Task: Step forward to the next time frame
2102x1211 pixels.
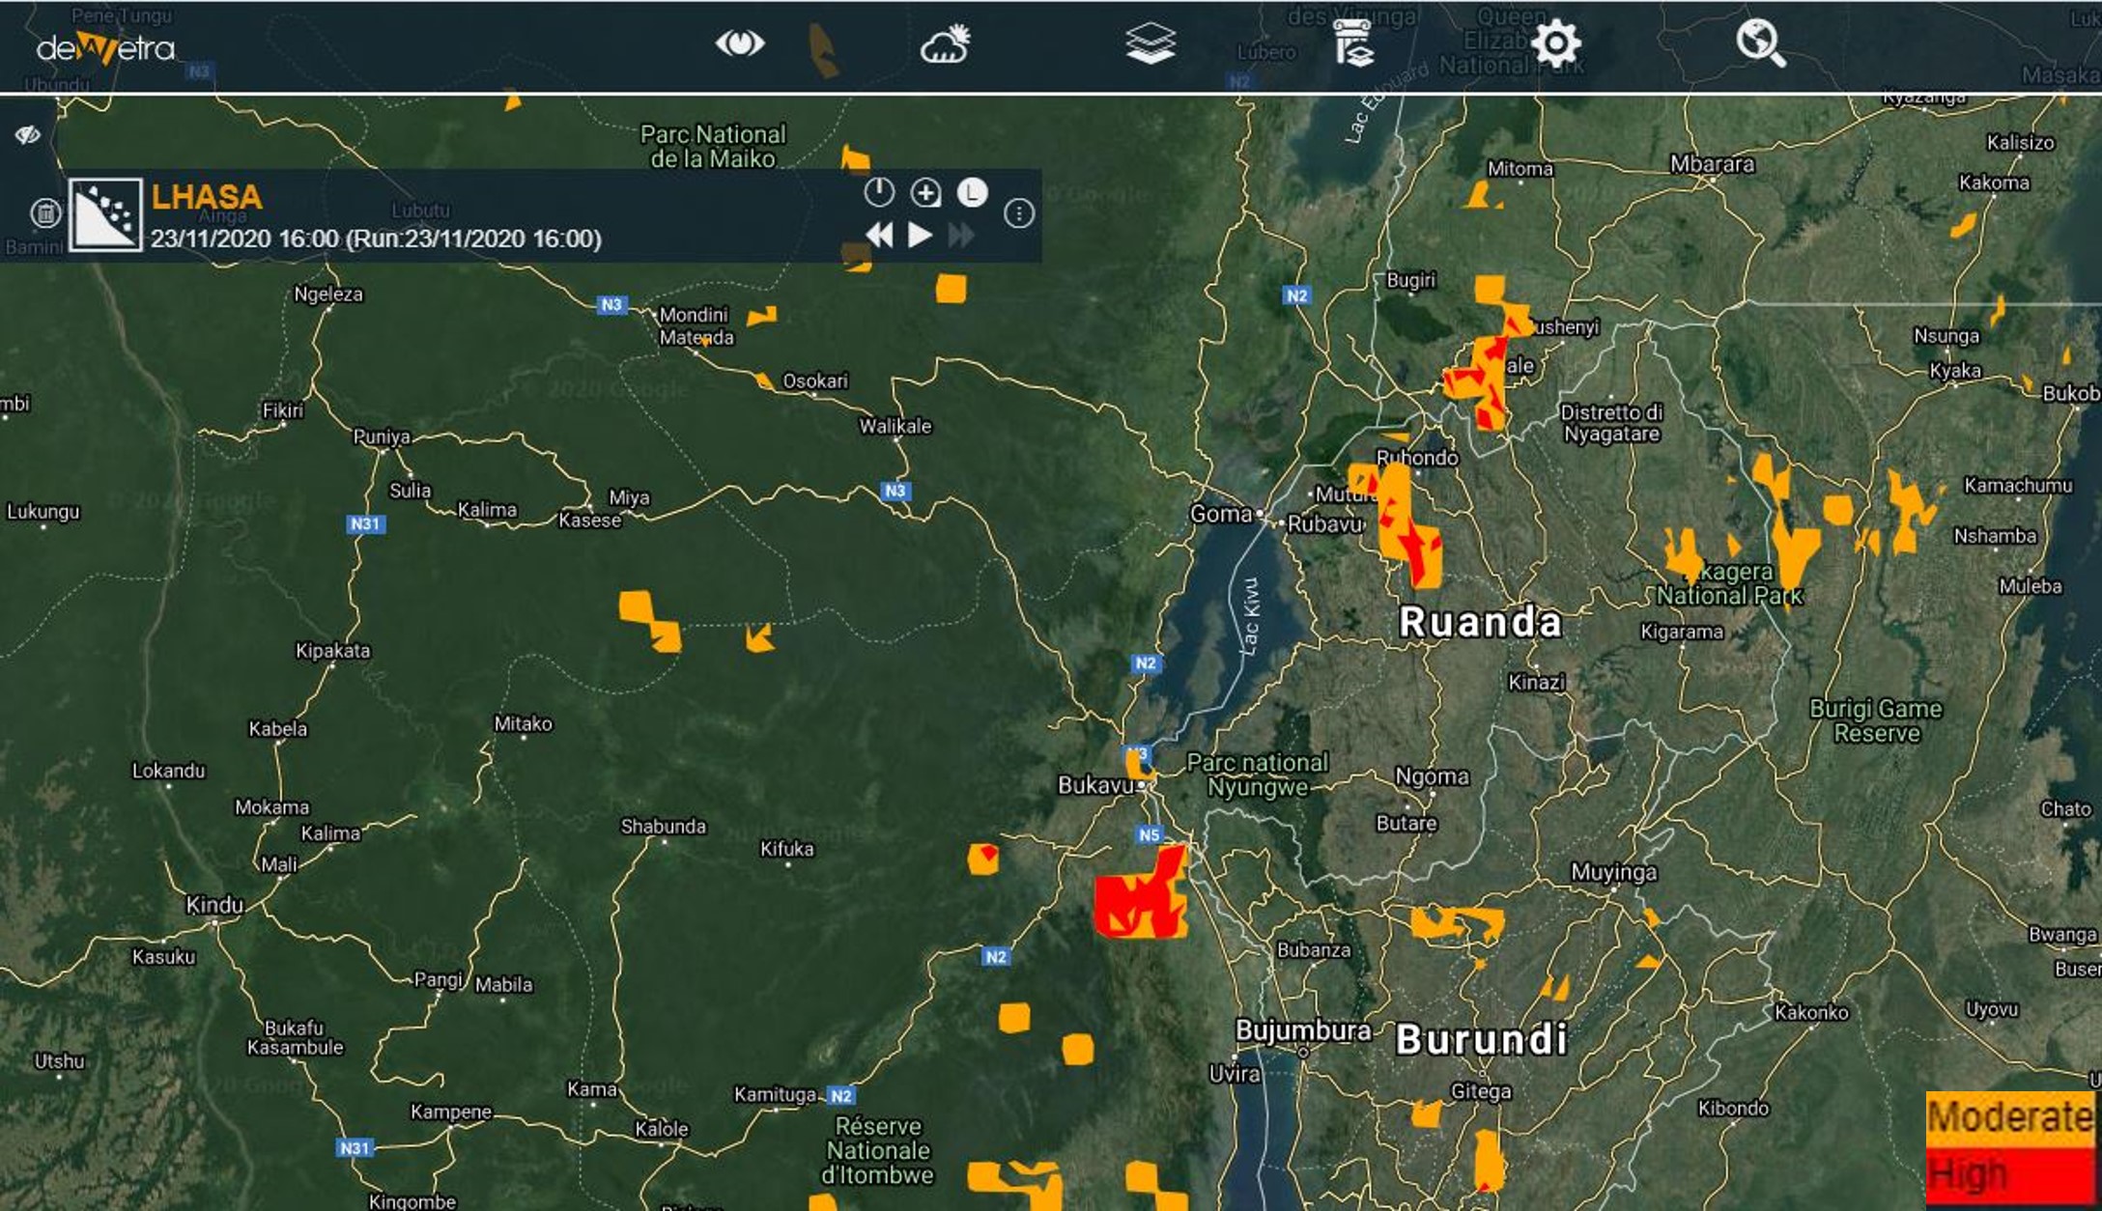Action: (x=961, y=235)
